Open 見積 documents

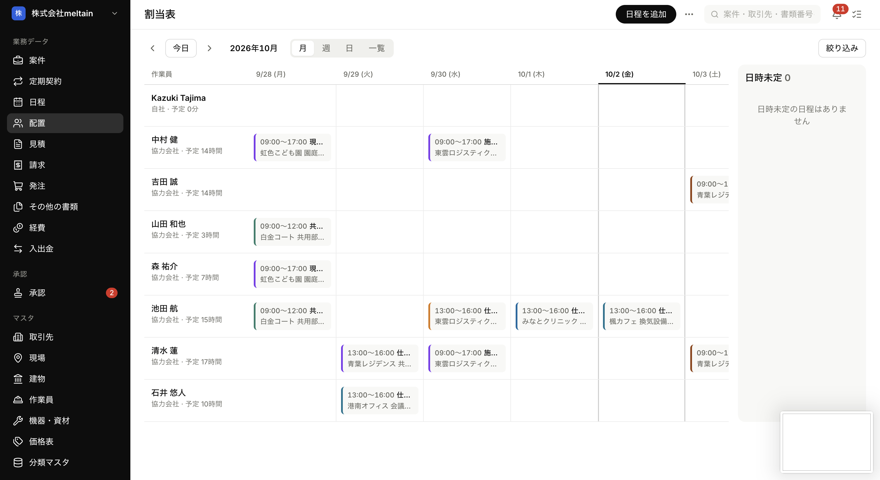tap(65, 144)
